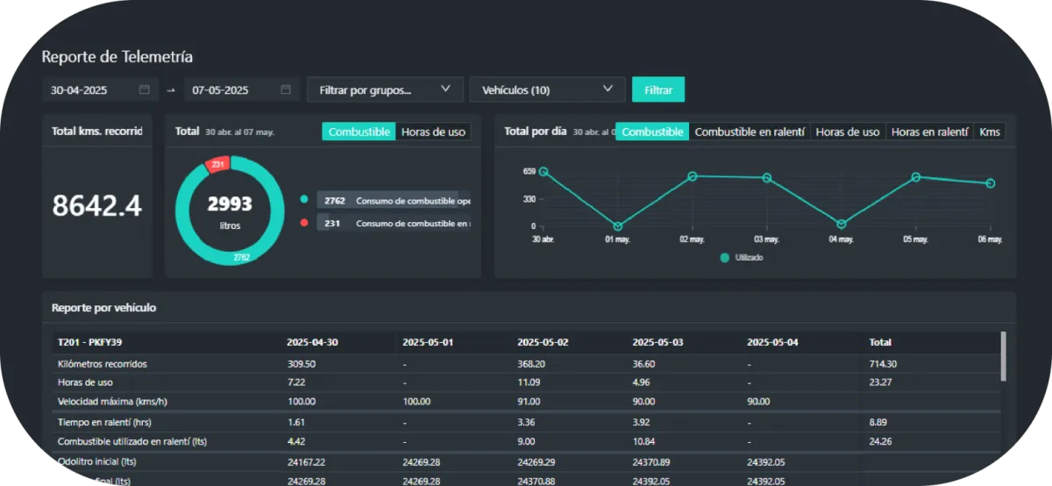
Task: Toggle the Utilizado legend marker
Action: click(x=724, y=258)
